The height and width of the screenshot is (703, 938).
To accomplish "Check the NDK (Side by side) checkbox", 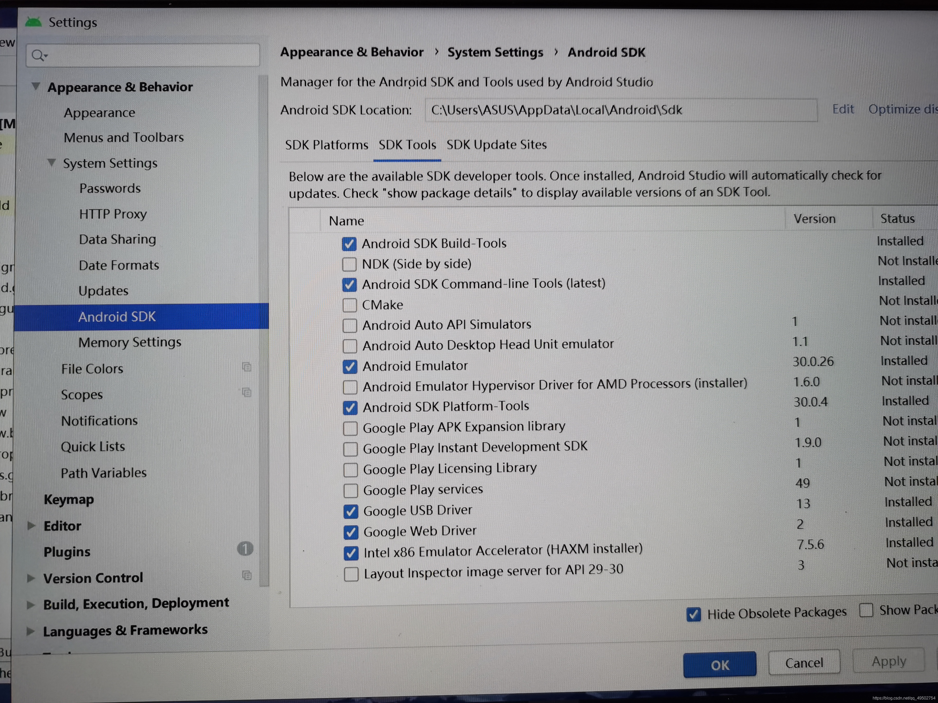I will pyautogui.click(x=349, y=264).
